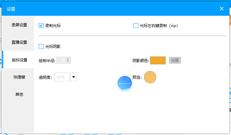Switch to the 直播设置 tab
Screen dimensions: 231x135
tap(19, 42)
